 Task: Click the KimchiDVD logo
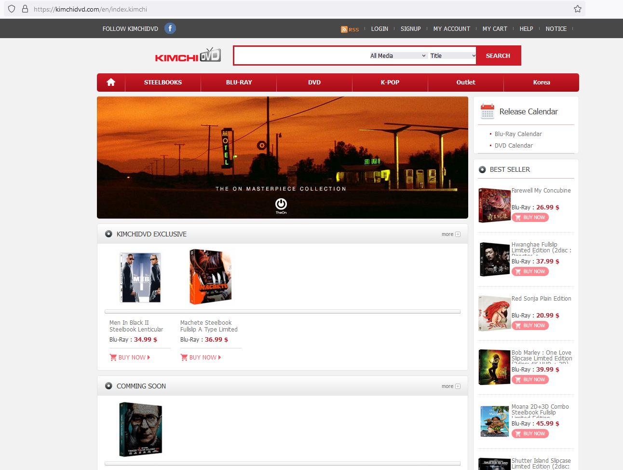coord(188,55)
